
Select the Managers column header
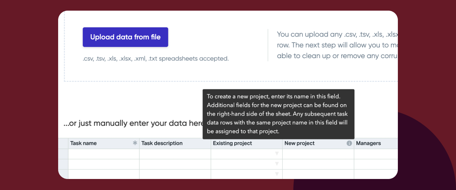click(x=376, y=143)
